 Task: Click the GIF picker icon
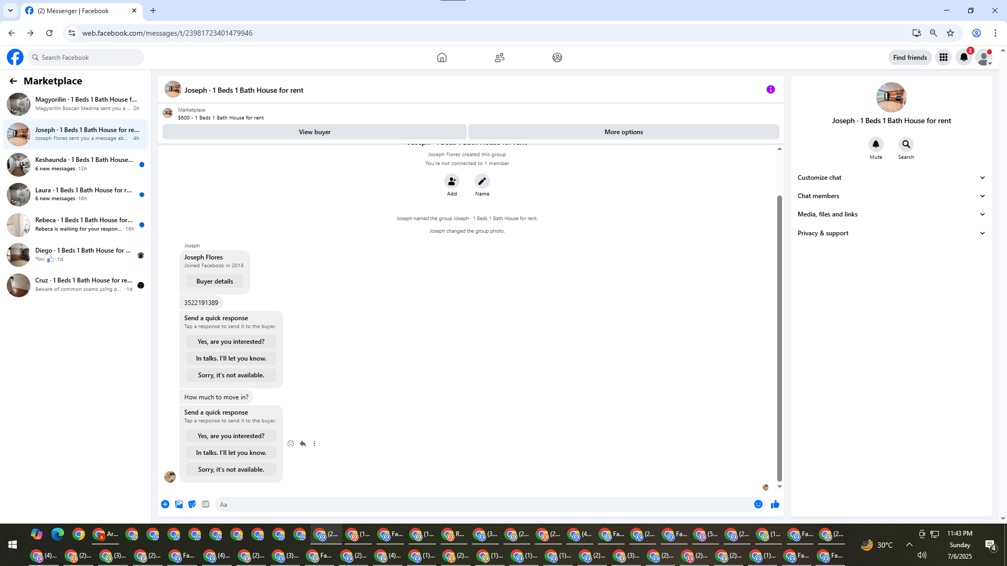206,504
